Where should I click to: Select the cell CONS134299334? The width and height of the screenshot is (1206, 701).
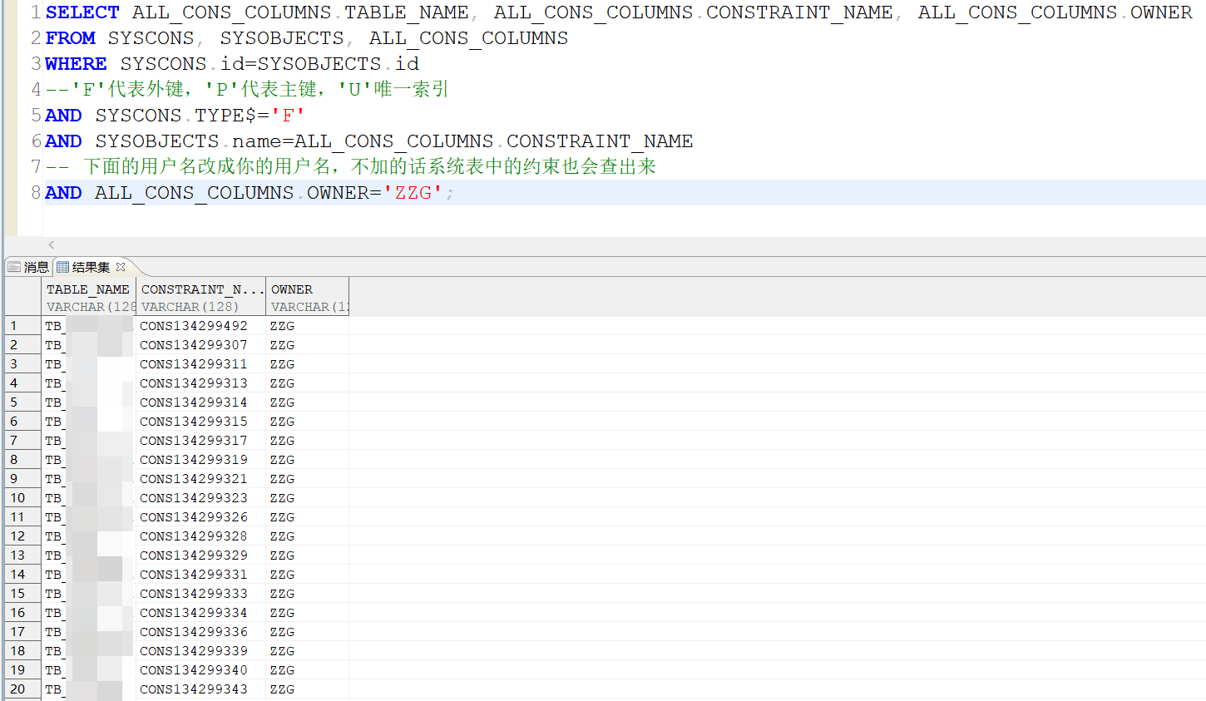[200, 613]
